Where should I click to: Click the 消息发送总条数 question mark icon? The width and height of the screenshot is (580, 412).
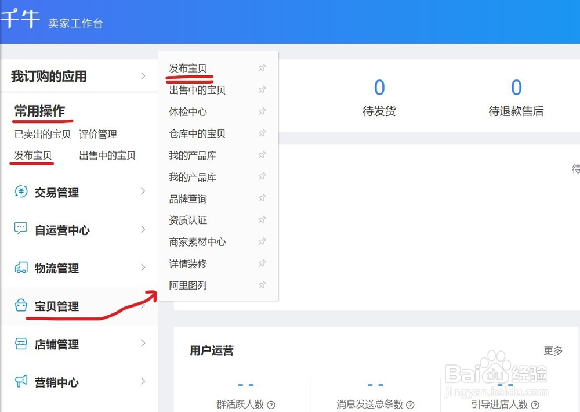[x=410, y=406]
